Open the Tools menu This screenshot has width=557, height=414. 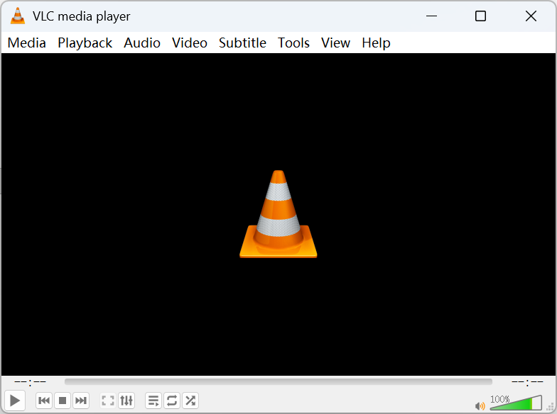293,43
